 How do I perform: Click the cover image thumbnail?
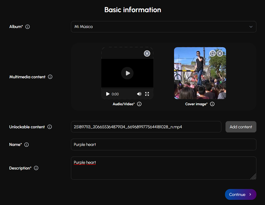coord(200,78)
